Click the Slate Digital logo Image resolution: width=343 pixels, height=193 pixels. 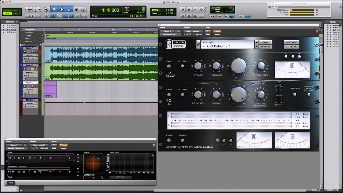pyautogui.click(x=176, y=44)
